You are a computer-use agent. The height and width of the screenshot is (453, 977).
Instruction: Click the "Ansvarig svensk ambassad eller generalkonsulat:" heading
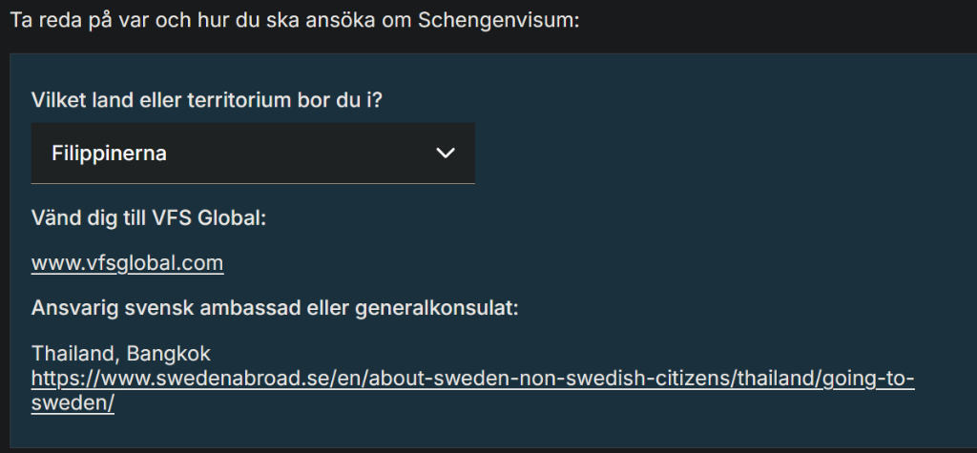tap(275, 309)
